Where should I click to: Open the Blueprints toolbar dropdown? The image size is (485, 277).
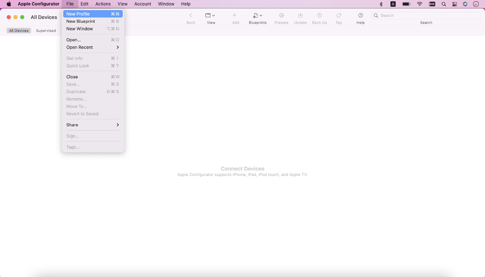tap(257, 16)
